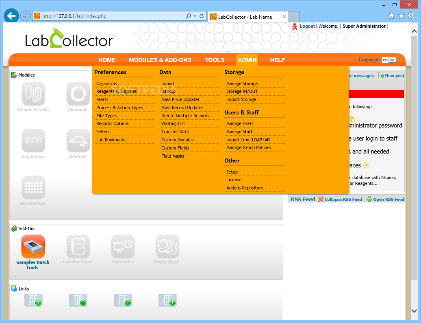This screenshot has width=421, height=323.
Task: Click the address bar search magnifier icon
Action: [x=189, y=16]
